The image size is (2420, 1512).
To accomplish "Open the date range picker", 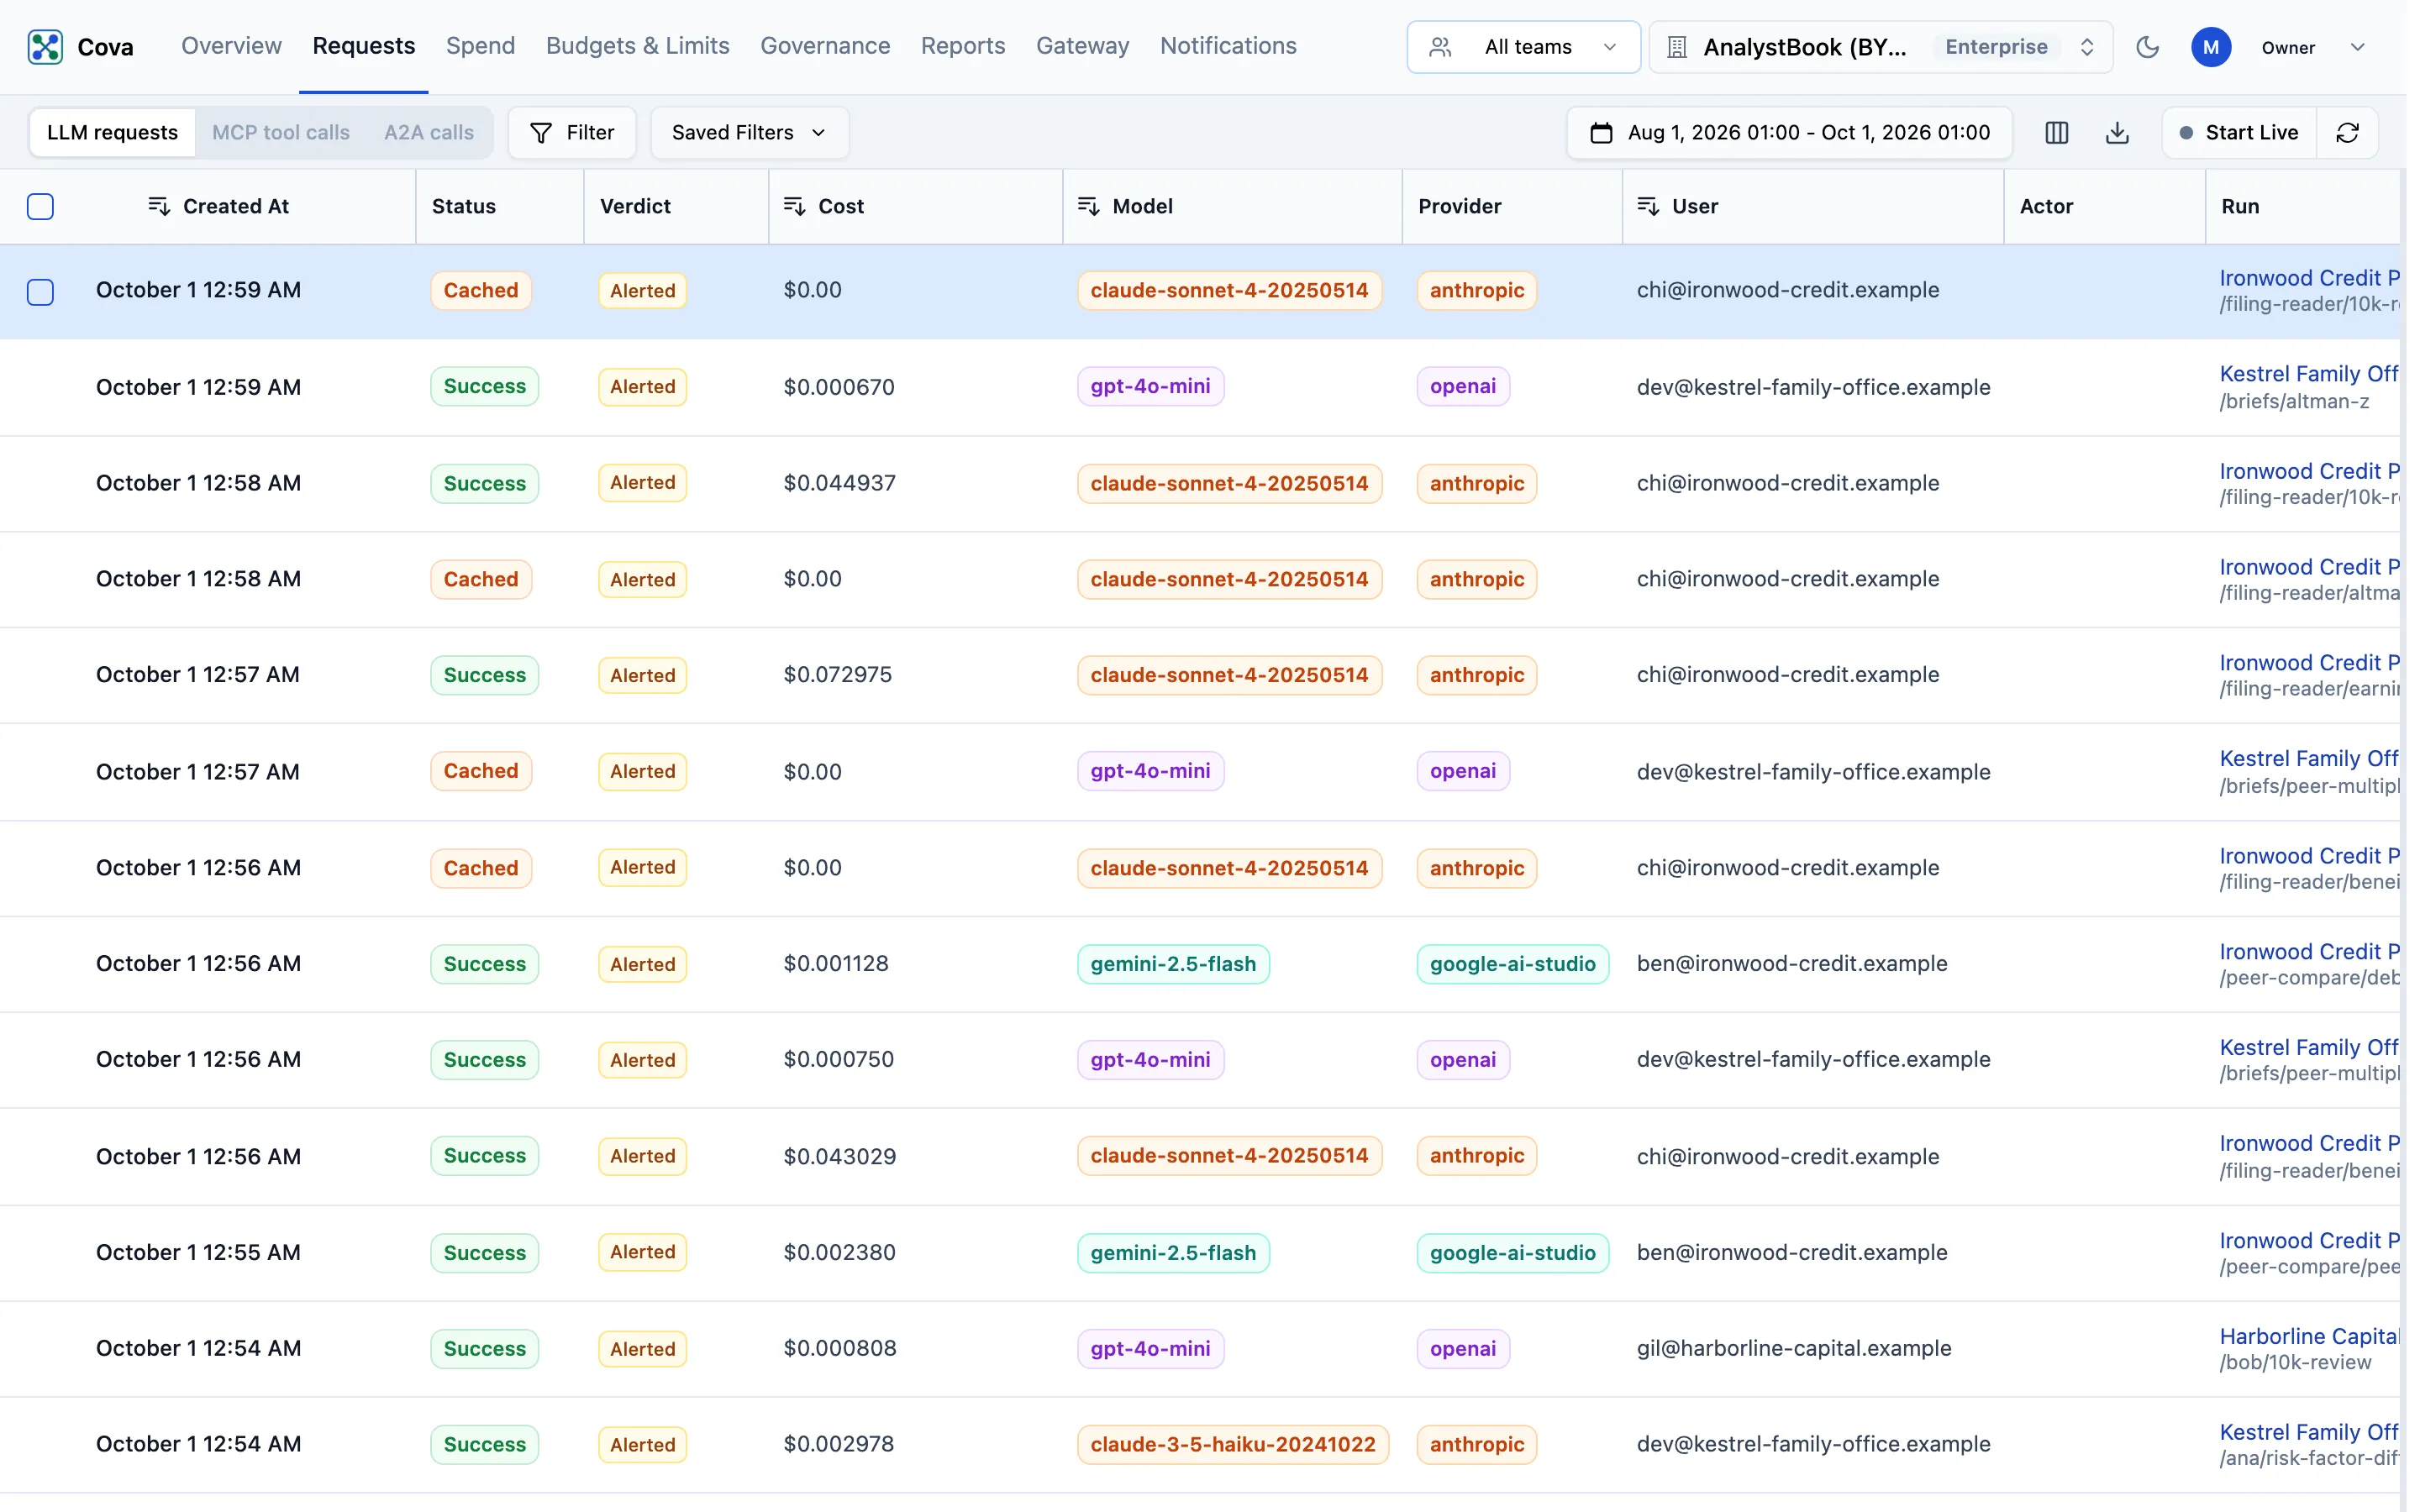I will 1789,133.
